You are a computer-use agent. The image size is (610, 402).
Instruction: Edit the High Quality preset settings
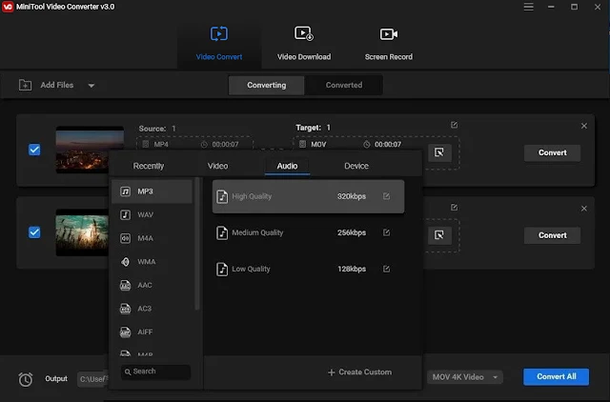pos(386,196)
